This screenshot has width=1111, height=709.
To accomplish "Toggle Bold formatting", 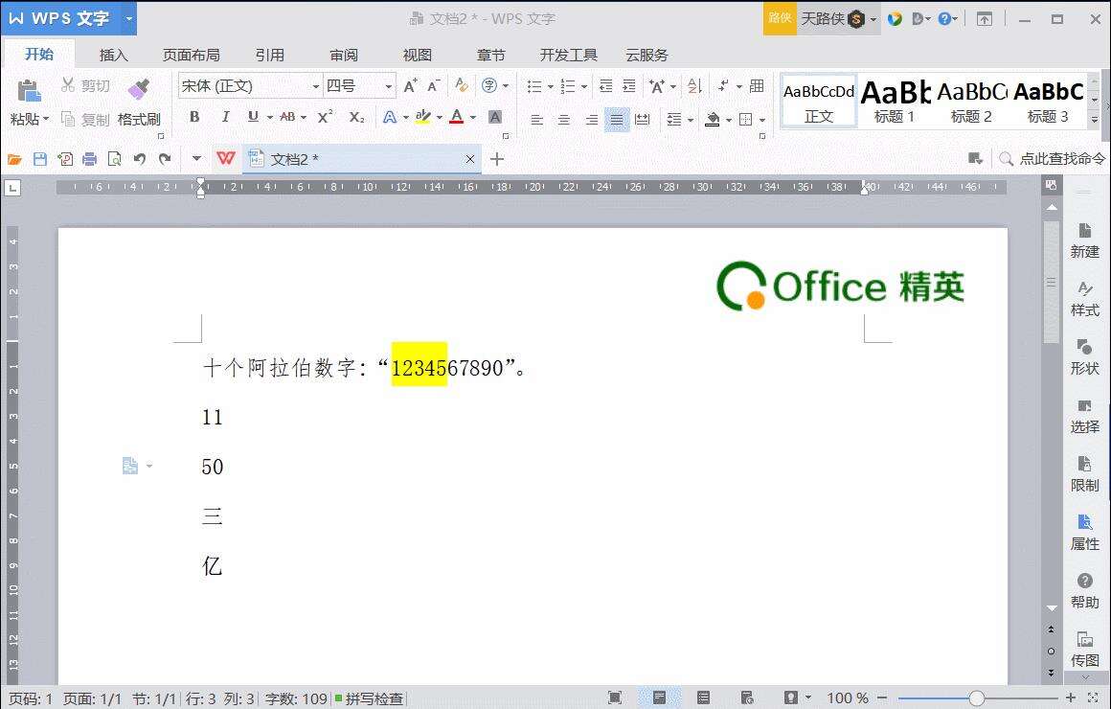I will point(194,117).
